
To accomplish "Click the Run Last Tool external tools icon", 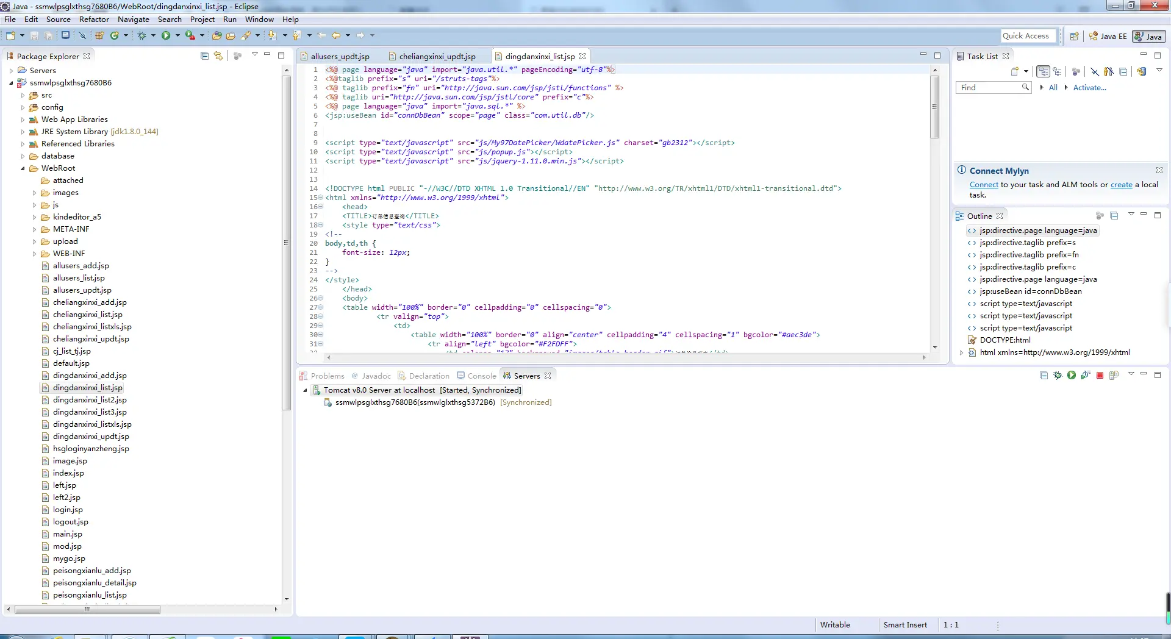I will pyautogui.click(x=190, y=35).
